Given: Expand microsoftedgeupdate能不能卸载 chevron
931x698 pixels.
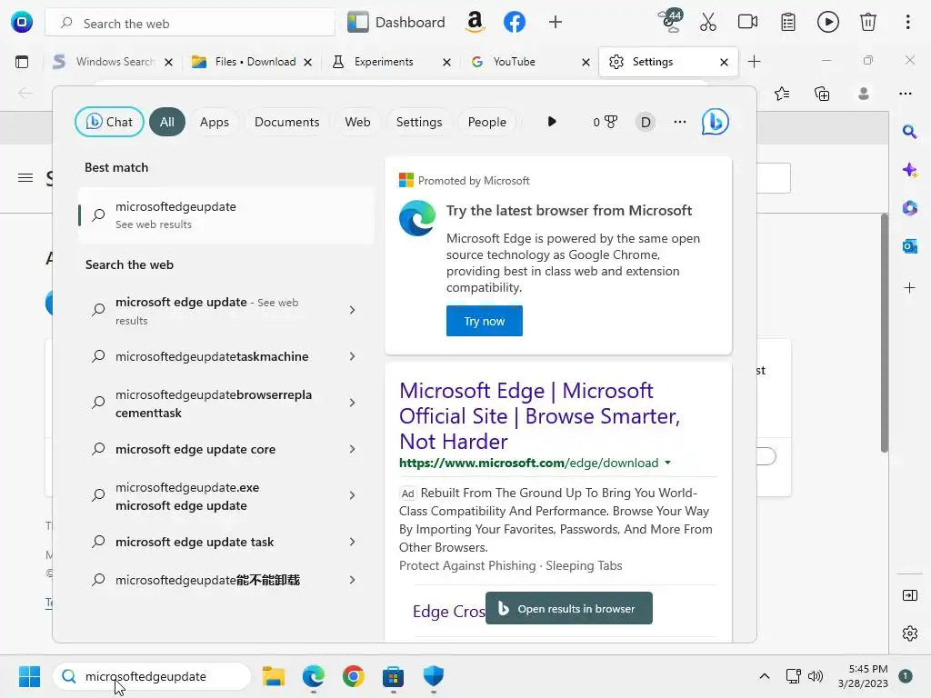Looking at the screenshot, I should pyautogui.click(x=352, y=580).
